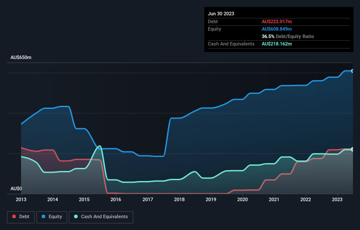Toggle the Equity series legend button
This screenshot has height=230, width=360.
click(x=52, y=217)
